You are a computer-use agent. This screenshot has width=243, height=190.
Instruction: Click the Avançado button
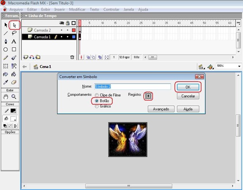pos(161,109)
